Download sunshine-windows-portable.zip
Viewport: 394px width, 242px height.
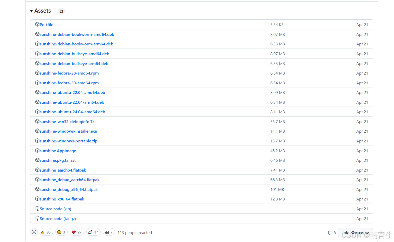(x=69, y=141)
